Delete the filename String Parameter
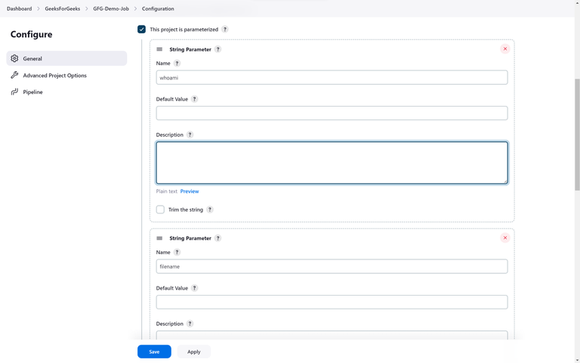Viewport: 580px width, 363px height. pos(505,237)
